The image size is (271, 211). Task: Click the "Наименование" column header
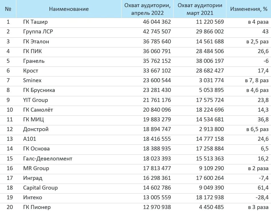tap(69, 9)
